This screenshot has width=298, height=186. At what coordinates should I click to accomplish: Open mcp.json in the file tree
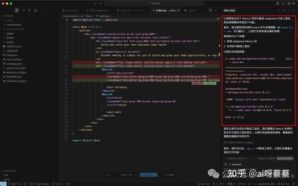pos(12,55)
